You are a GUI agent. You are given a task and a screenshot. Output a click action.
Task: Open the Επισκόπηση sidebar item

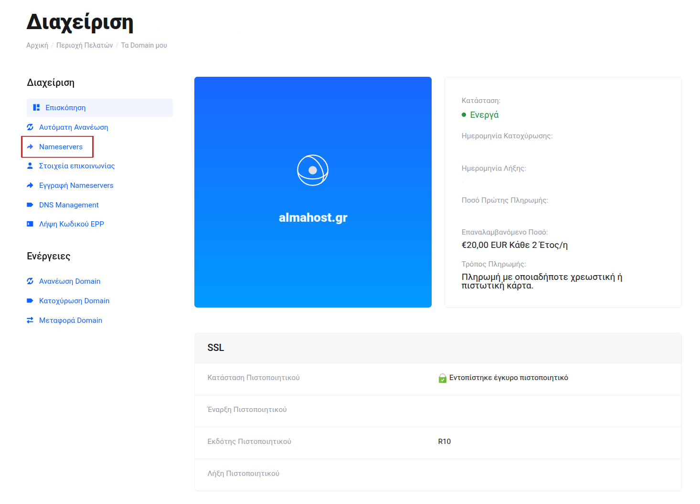pyautogui.click(x=100, y=108)
